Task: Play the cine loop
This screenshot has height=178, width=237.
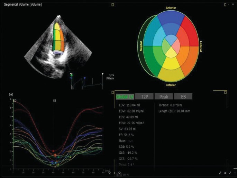Action: 115,173
